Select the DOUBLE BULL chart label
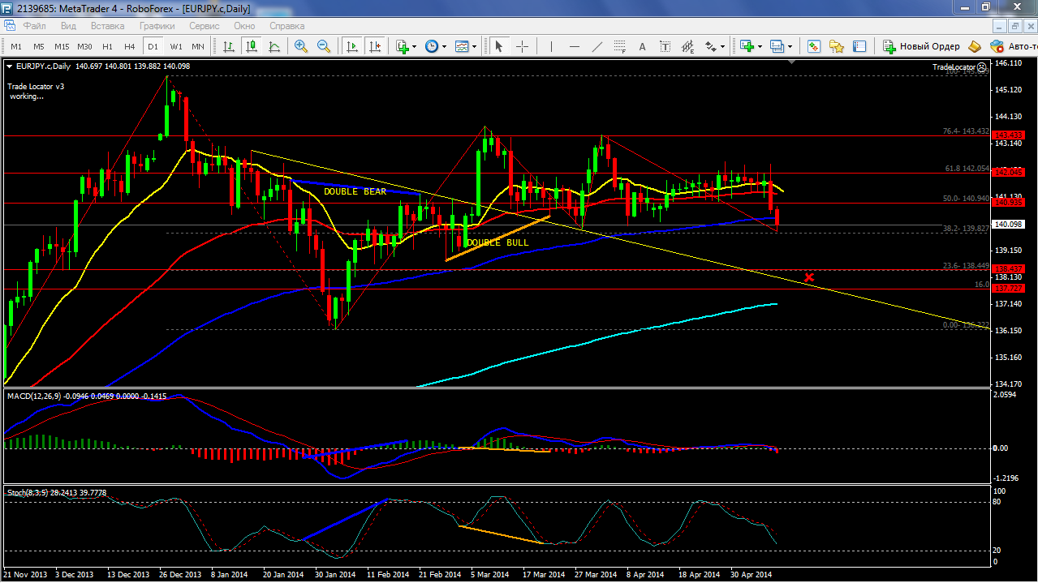The width and height of the screenshot is (1038, 583). [497, 242]
